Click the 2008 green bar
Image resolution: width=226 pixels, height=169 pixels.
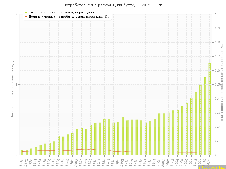coord(196,124)
